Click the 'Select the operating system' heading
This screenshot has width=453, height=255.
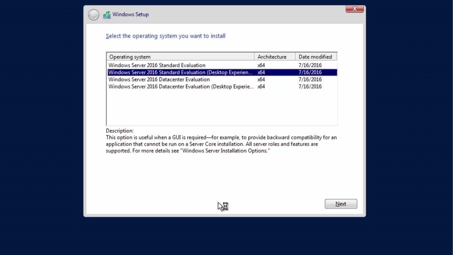pyautogui.click(x=166, y=36)
